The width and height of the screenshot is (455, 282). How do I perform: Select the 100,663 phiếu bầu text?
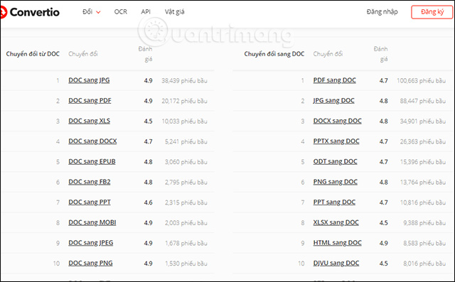tap(421, 80)
